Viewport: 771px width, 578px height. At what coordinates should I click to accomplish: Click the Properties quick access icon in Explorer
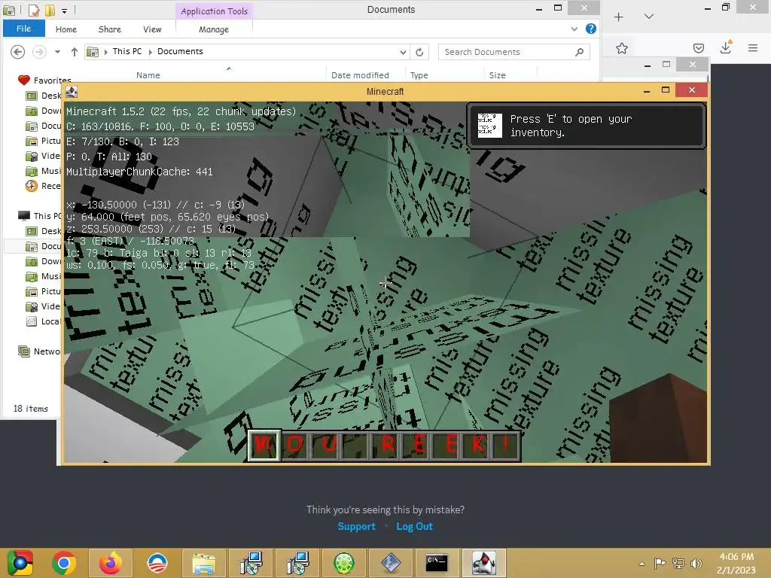(34, 9)
